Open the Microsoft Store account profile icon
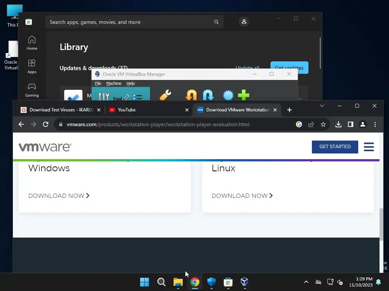 click(244, 22)
